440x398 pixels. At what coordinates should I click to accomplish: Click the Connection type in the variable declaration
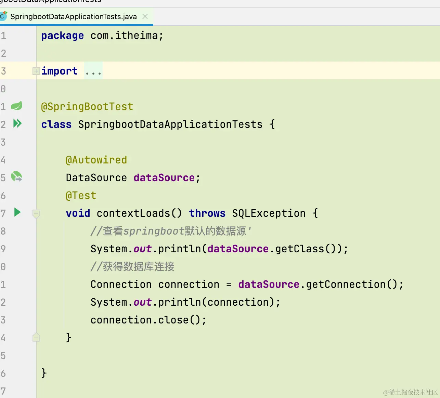[x=121, y=284]
